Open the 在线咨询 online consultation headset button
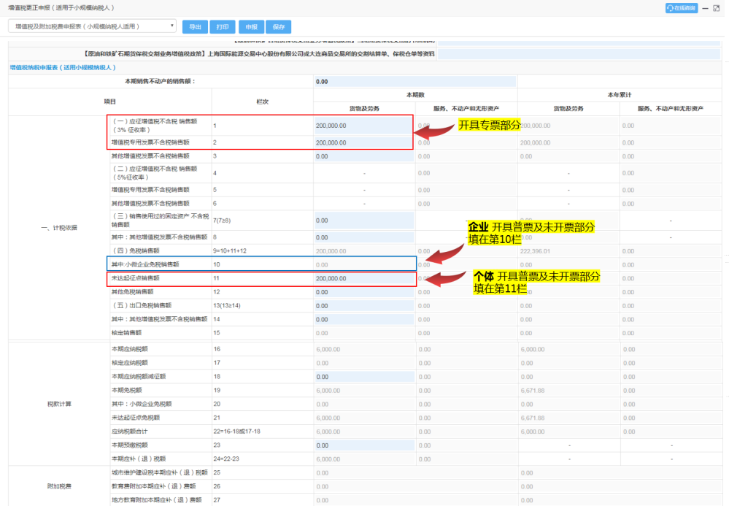The image size is (729, 506). click(681, 8)
